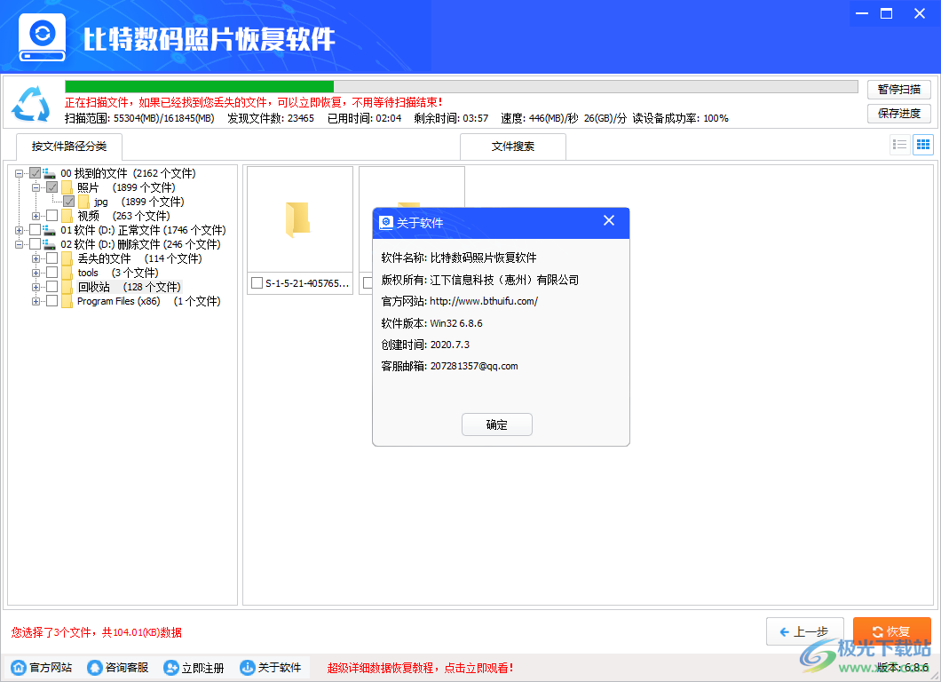Toggle the 00 找到的文件 checkbox
Image resolution: width=941 pixels, height=682 pixels.
pos(34,173)
